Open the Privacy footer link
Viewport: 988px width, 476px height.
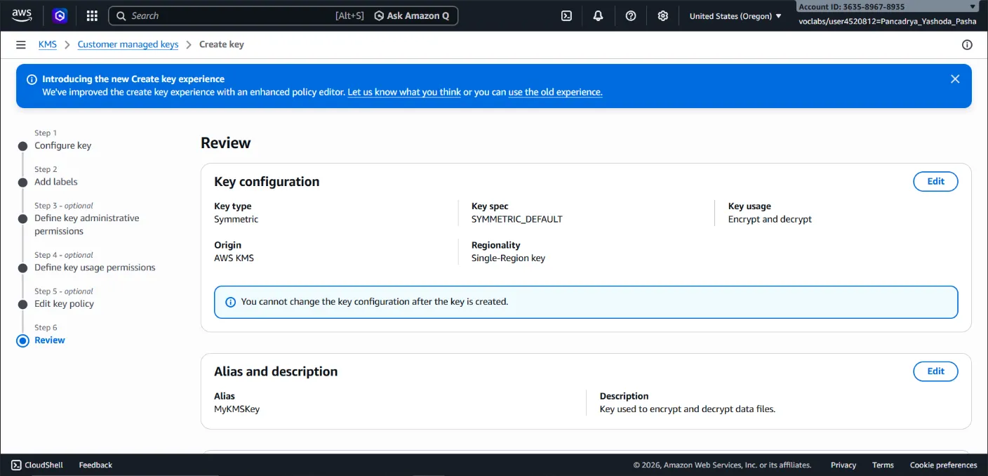tap(843, 465)
